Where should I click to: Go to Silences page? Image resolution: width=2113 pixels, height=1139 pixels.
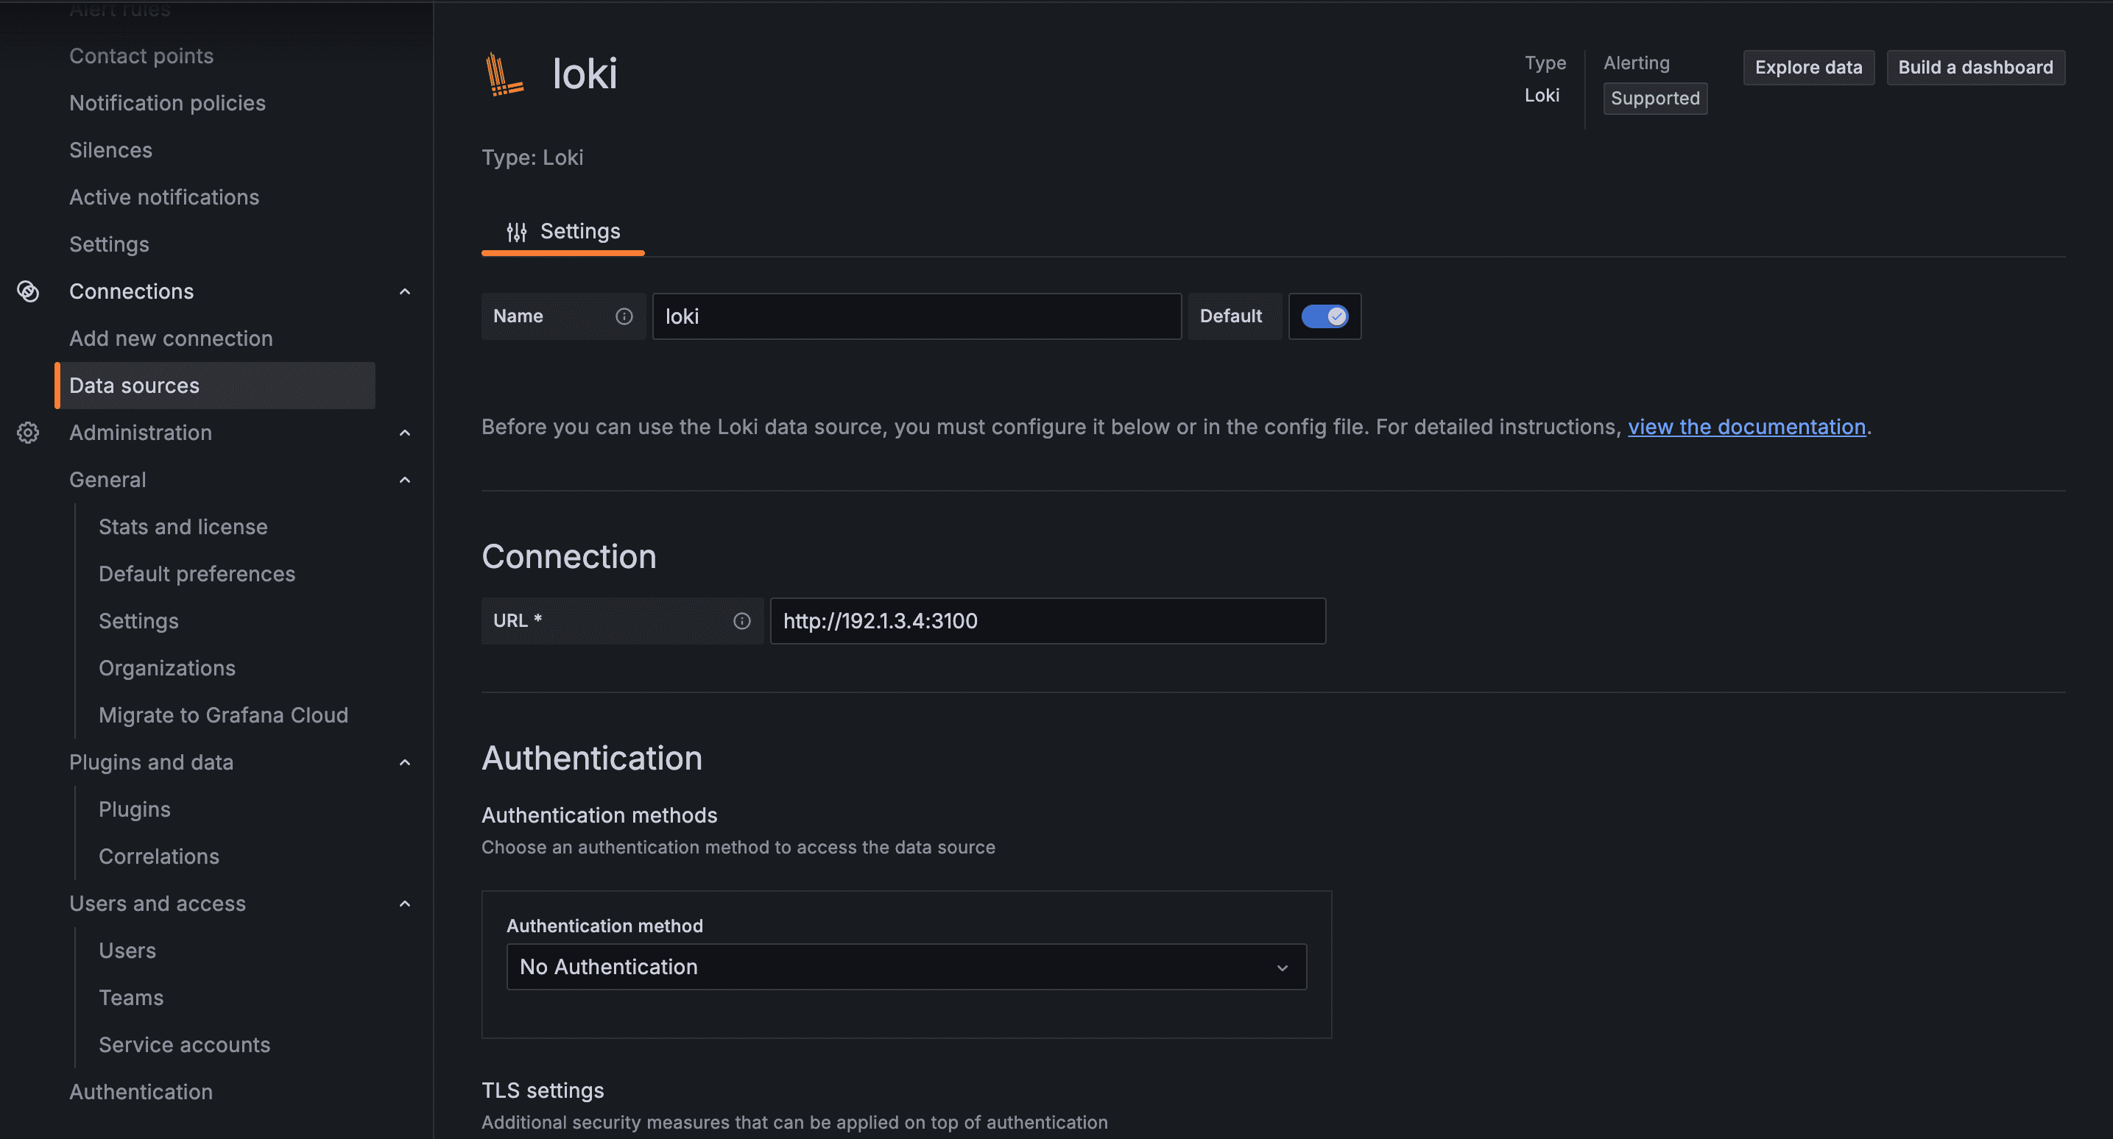pyautogui.click(x=110, y=150)
